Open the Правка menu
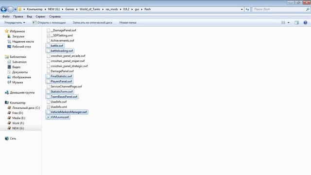This screenshot has width=311, height=175. [18, 17]
